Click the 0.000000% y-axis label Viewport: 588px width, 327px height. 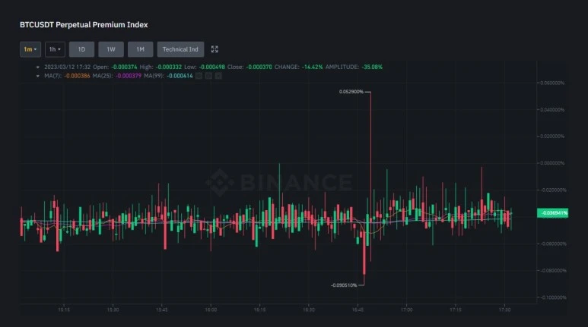[x=552, y=164]
